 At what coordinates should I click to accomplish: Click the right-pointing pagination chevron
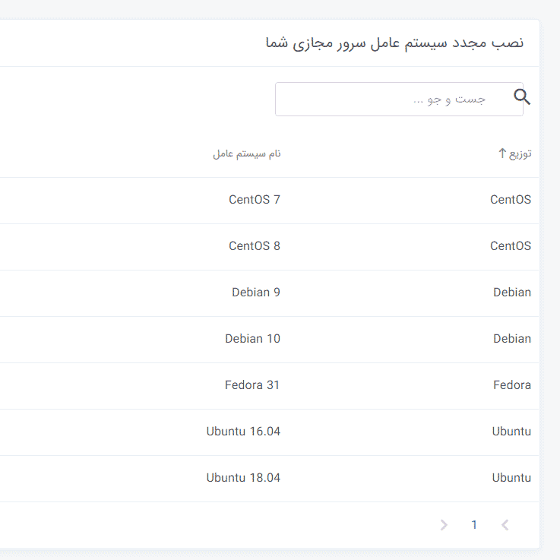click(x=444, y=525)
